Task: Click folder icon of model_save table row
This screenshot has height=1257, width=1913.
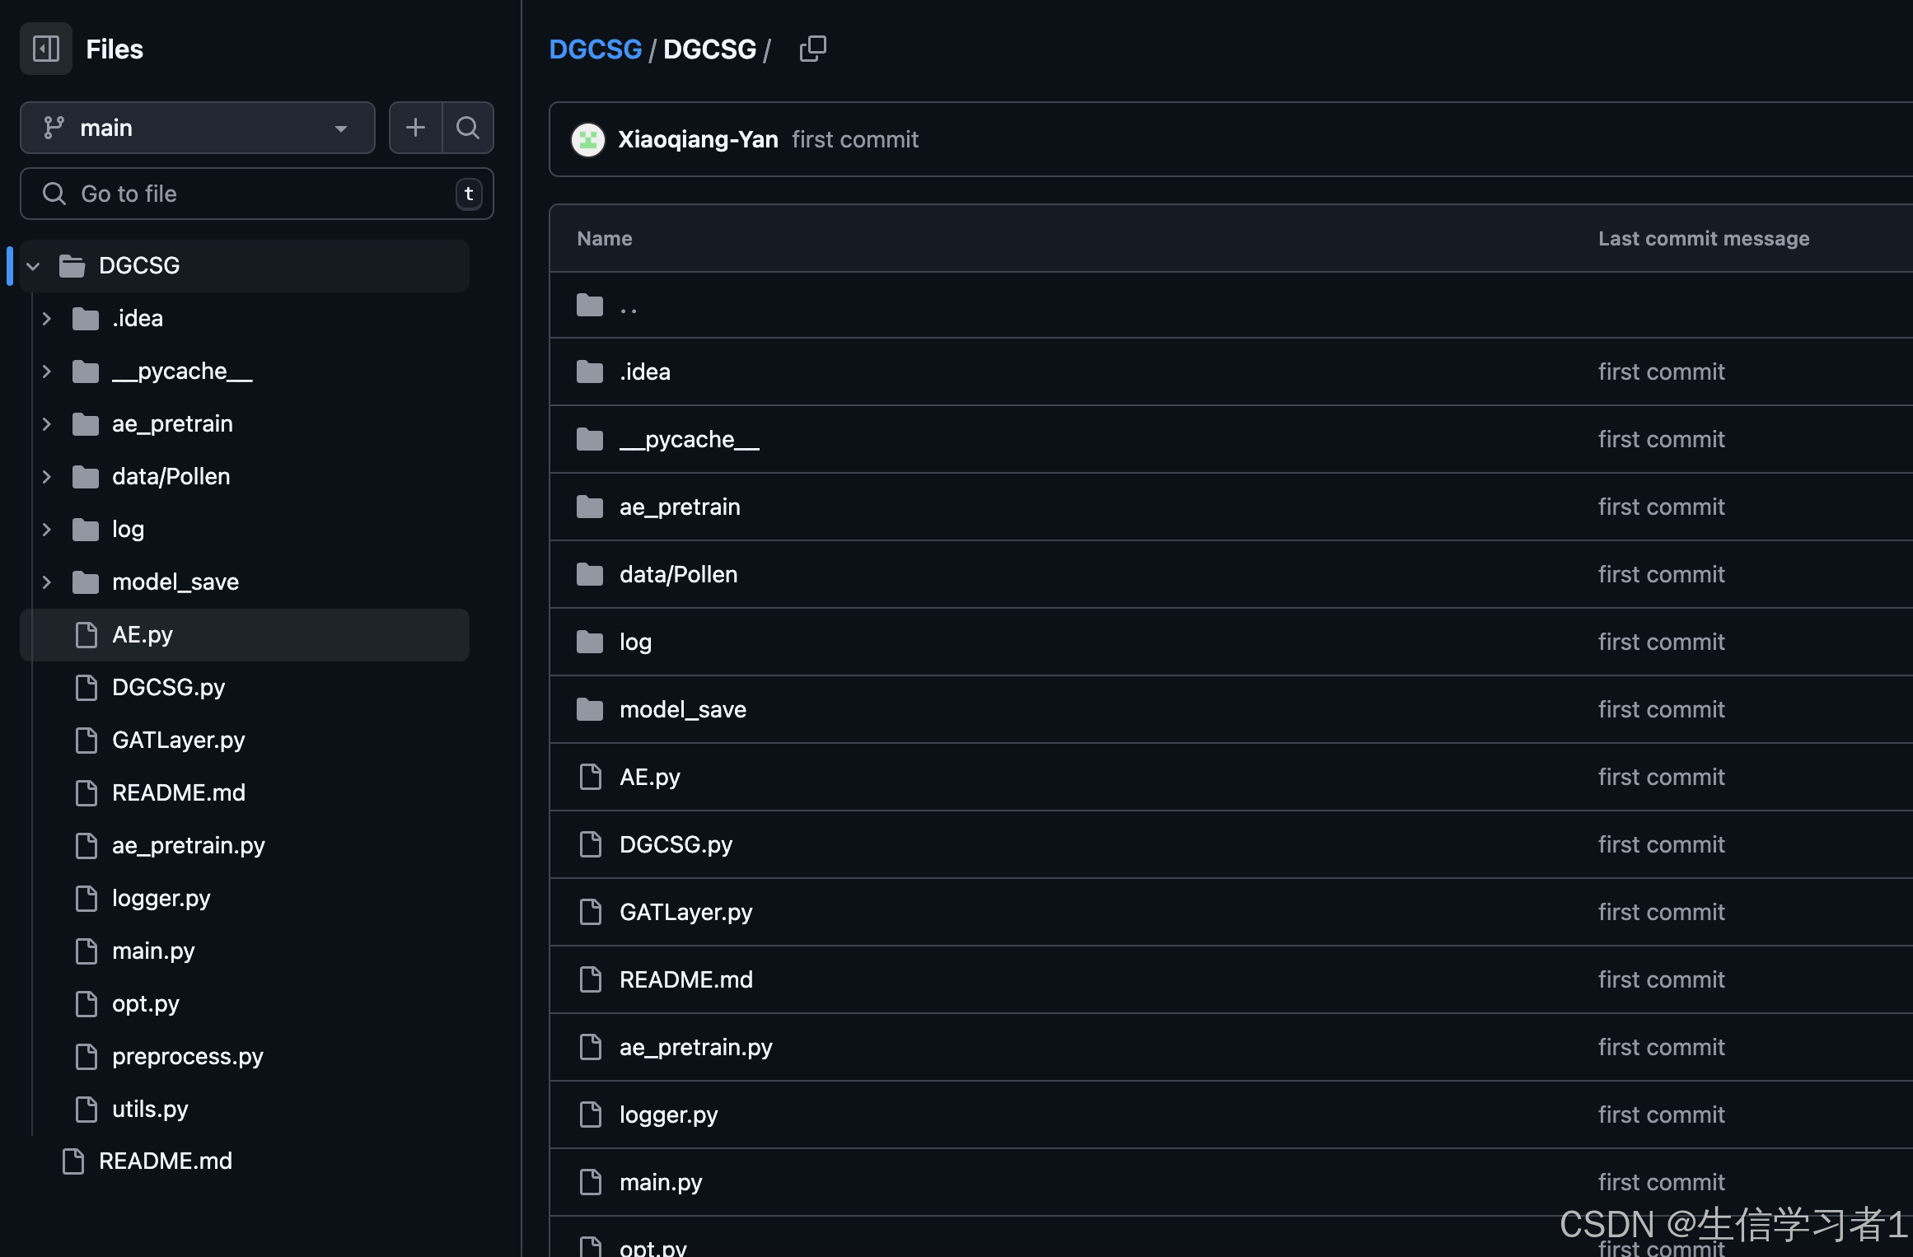Action: pos(590,710)
